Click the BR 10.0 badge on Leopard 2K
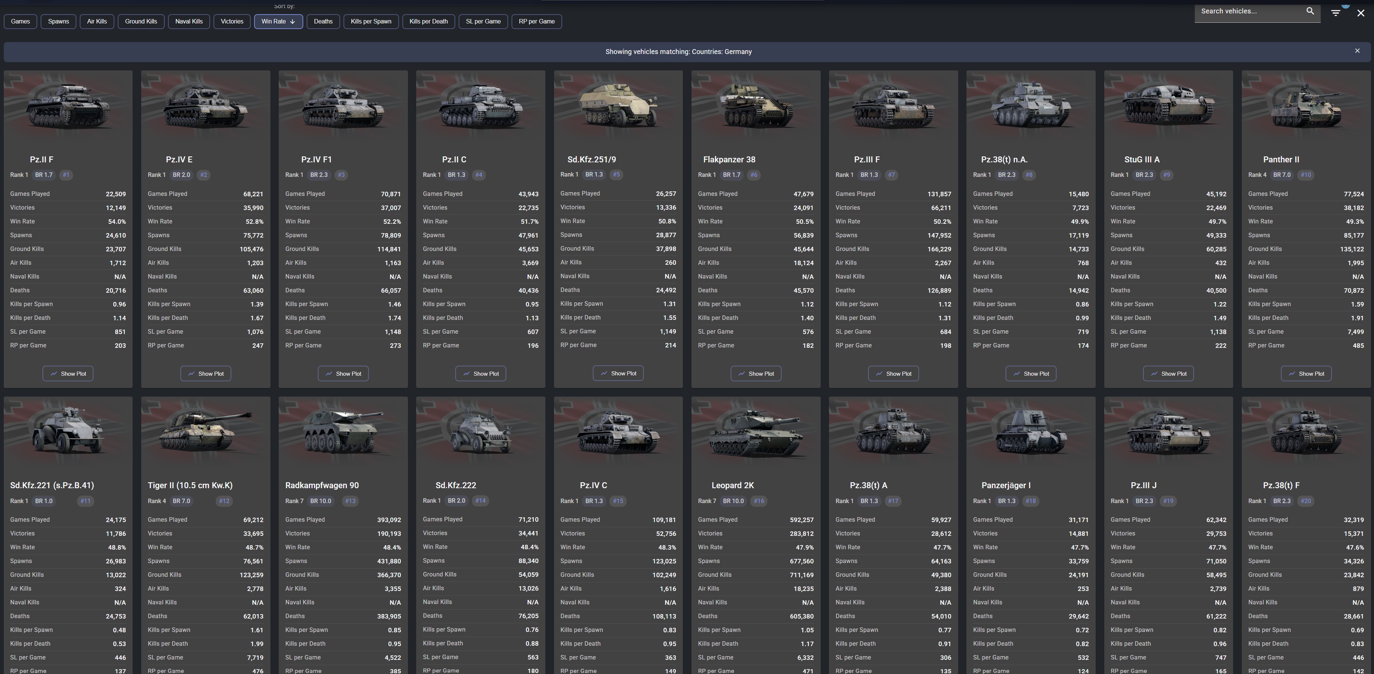Image resolution: width=1374 pixels, height=674 pixels. coord(734,501)
